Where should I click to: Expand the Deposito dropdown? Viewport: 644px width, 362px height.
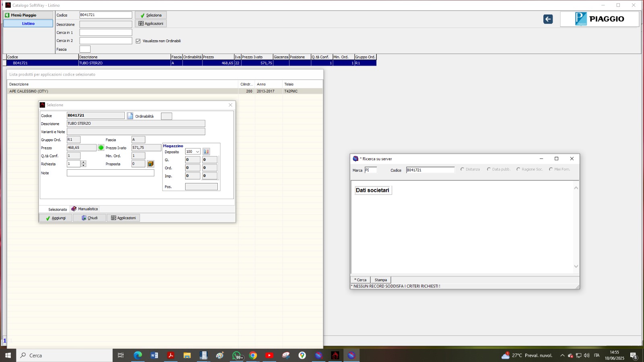point(198,152)
